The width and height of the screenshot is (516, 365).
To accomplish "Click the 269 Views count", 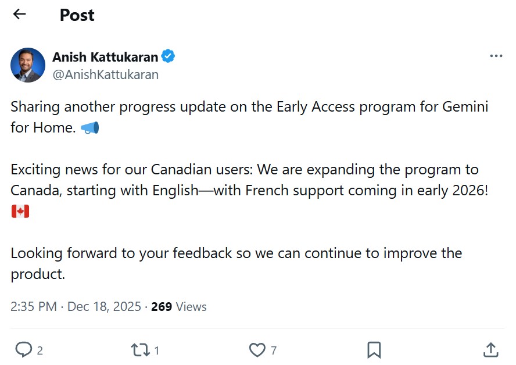I will (x=178, y=307).
